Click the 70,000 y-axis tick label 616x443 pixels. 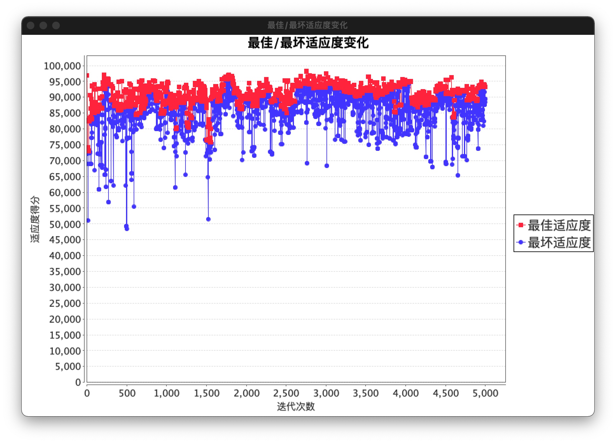point(65,161)
